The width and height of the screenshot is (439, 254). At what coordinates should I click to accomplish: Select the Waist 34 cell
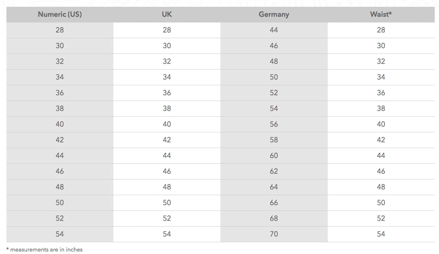[x=381, y=77]
